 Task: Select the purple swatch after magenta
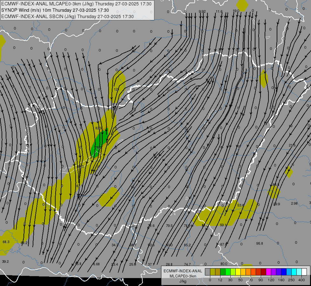click(x=274, y=272)
